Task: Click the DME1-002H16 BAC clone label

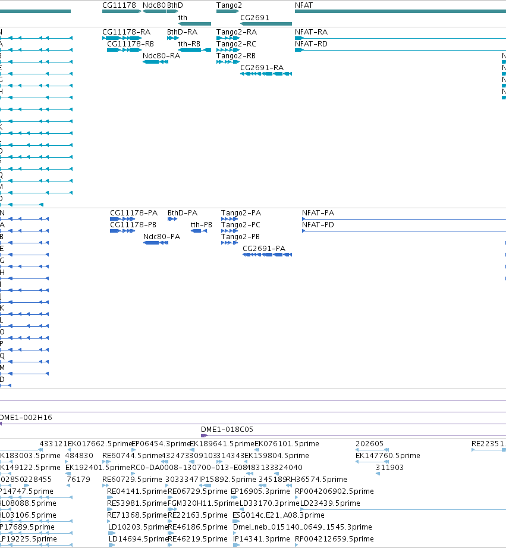Action: click(26, 418)
